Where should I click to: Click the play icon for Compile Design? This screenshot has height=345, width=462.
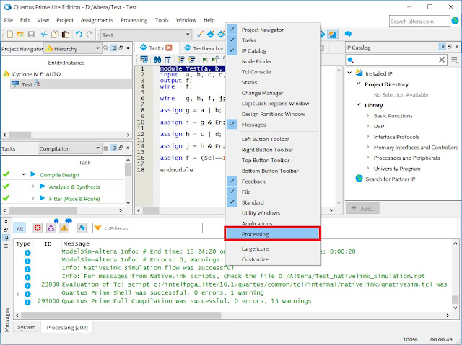pyautogui.click(x=33, y=174)
